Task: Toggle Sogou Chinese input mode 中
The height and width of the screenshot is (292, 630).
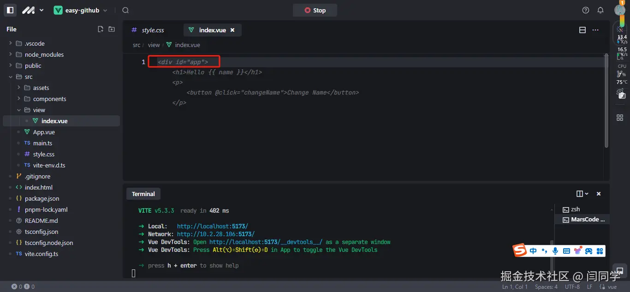Action: point(533,251)
